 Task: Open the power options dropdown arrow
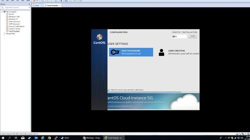tap(37, 1)
